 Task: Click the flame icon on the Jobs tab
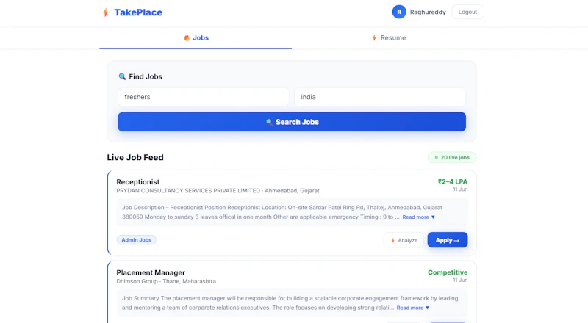tap(187, 37)
